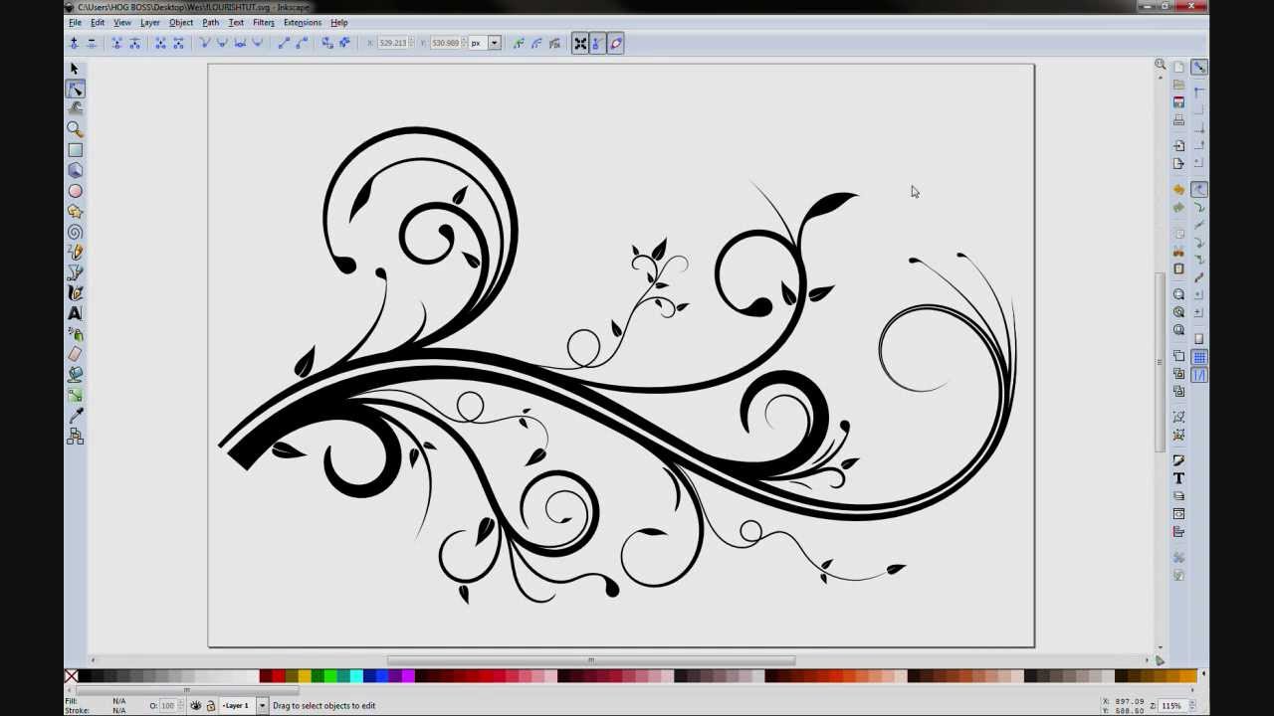1274x716 pixels.
Task: Select the red color swatch
Action: pyautogui.click(x=277, y=676)
